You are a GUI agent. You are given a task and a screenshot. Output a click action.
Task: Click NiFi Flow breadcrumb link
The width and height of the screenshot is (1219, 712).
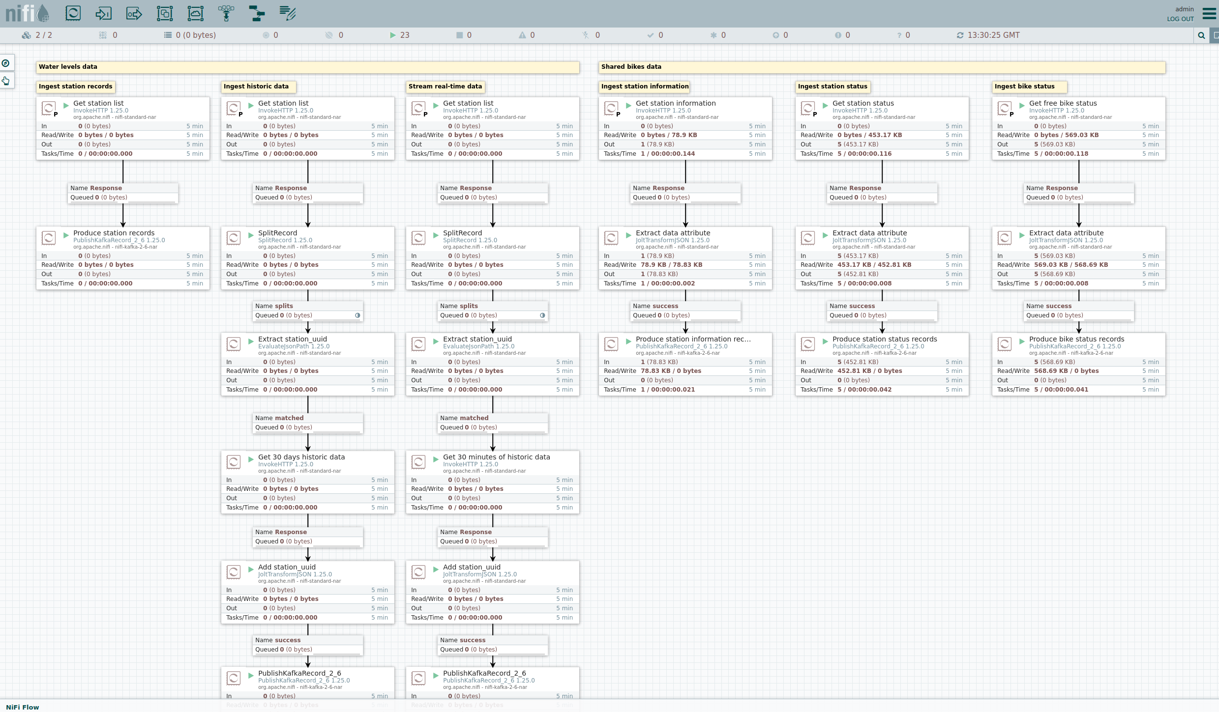click(23, 707)
